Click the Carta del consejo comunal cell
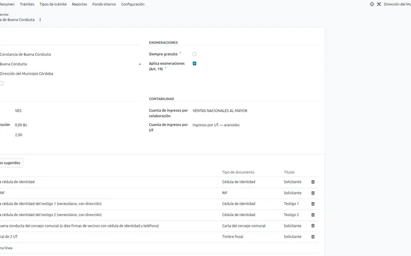The width and height of the screenshot is (411, 256). 244,226
